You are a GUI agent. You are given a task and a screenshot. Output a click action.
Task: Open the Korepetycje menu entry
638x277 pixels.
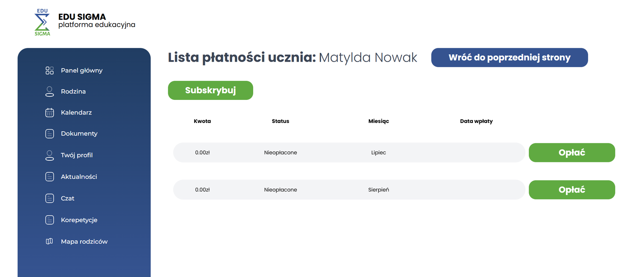(x=79, y=220)
